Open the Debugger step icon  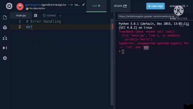(x=5, y=48)
